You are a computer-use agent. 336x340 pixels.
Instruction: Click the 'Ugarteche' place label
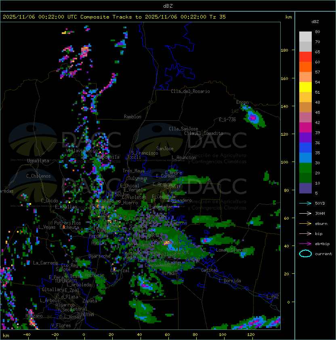(100, 256)
